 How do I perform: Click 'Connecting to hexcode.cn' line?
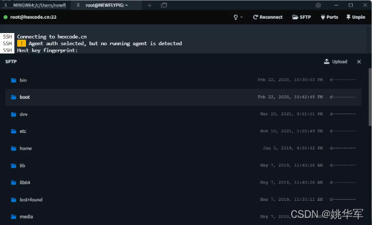click(52, 36)
